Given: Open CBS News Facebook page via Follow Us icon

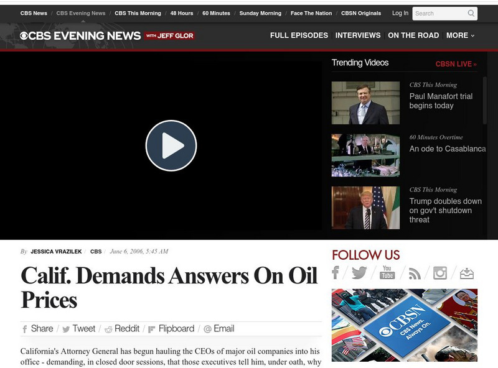Looking at the screenshot, I should (x=335, y=272).
